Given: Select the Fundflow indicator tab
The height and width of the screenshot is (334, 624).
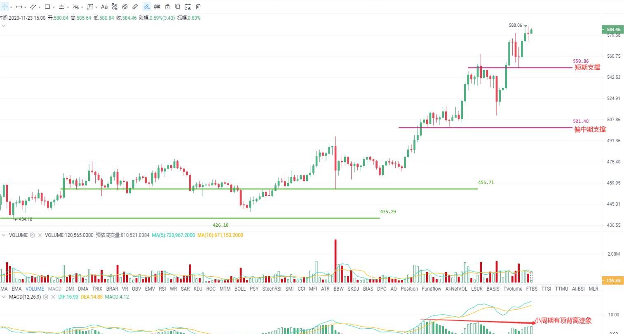Looking at the screenshot, I should [x=432, y=289].
